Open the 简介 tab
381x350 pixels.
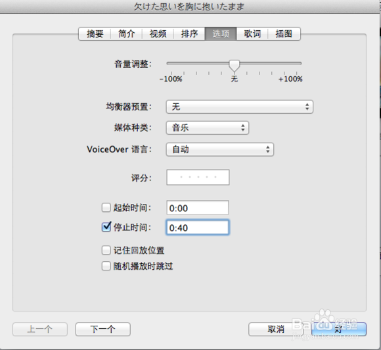point(126,34)
